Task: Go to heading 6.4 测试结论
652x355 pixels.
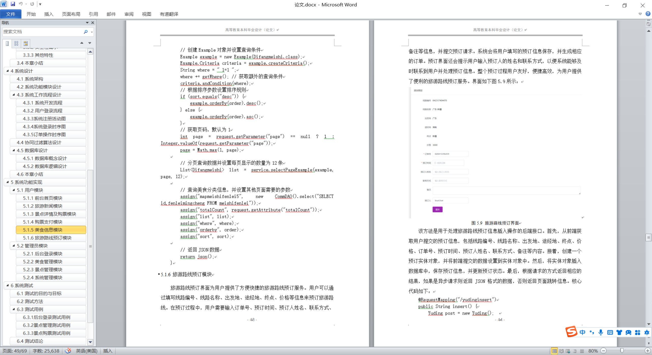Action: [48, 341]
